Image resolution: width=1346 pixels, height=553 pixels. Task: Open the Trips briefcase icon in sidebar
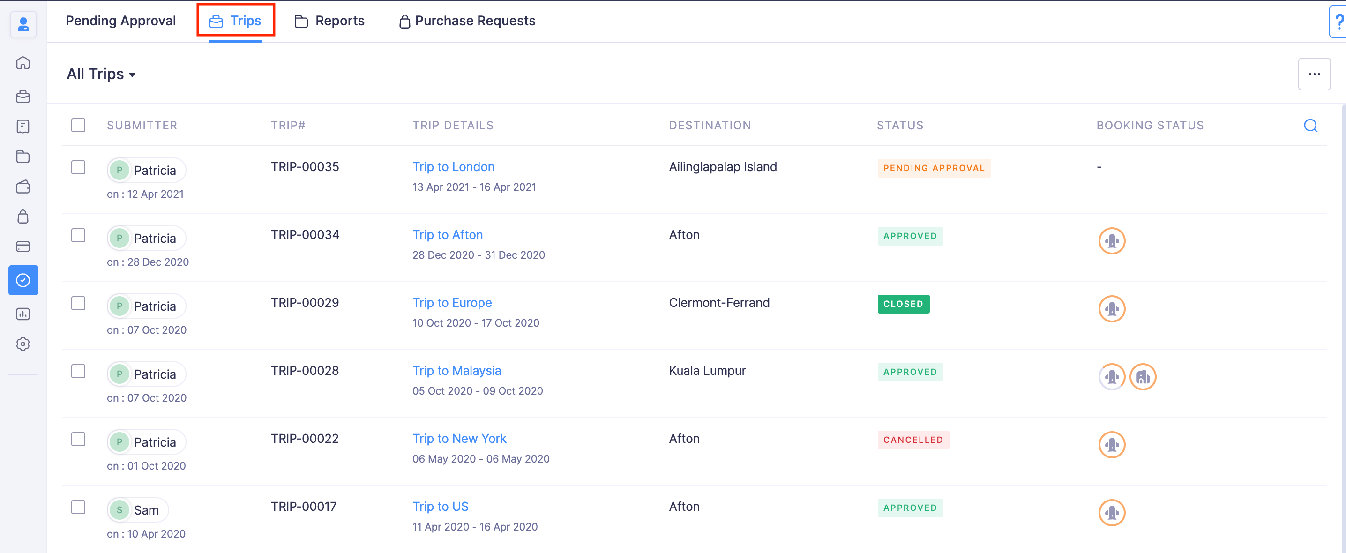(23, 97)
